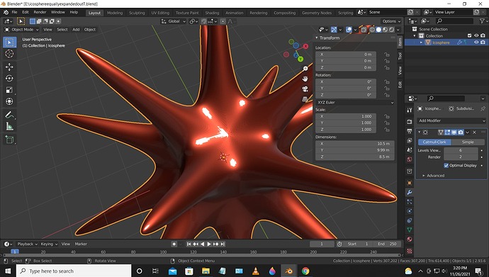This screenshot has height=277, width=489.
Task: Switch to Wireframe viewport shading
Action: [372, 30]
